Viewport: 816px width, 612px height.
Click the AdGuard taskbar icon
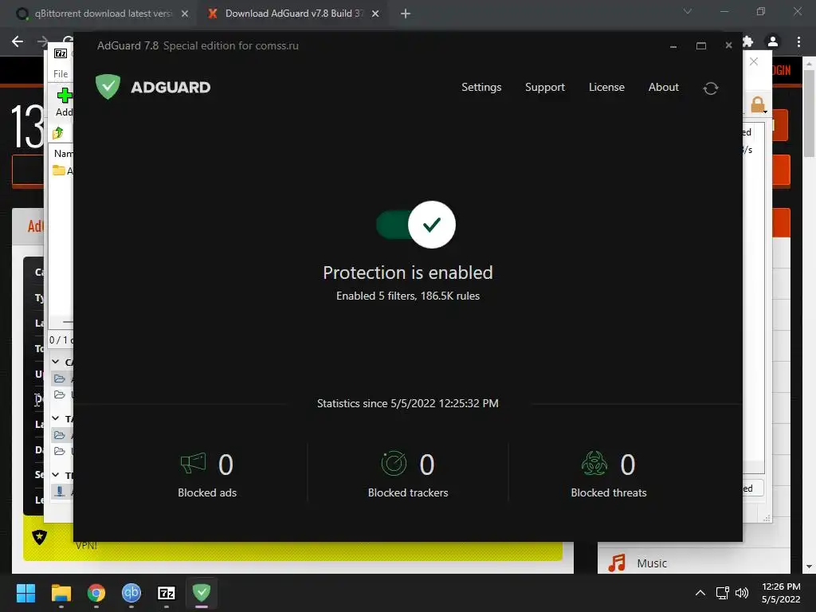(x=202, y=593)
